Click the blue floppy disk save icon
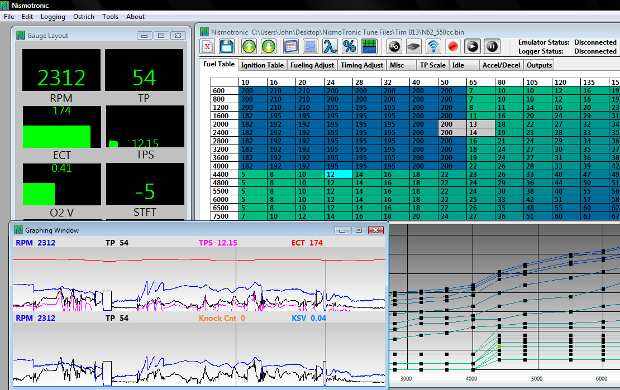 [227, 46]
